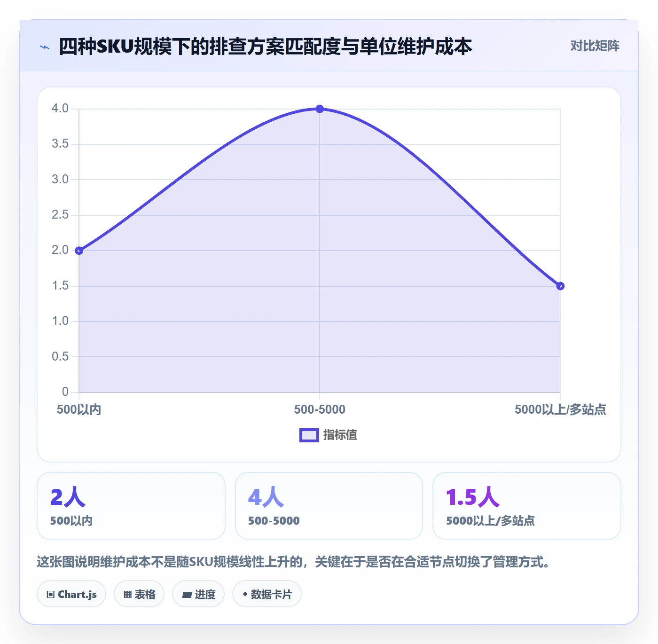658x644 pixels.
Task: Click the y-axis value 1.5
Action: click(x=60, y=286)
